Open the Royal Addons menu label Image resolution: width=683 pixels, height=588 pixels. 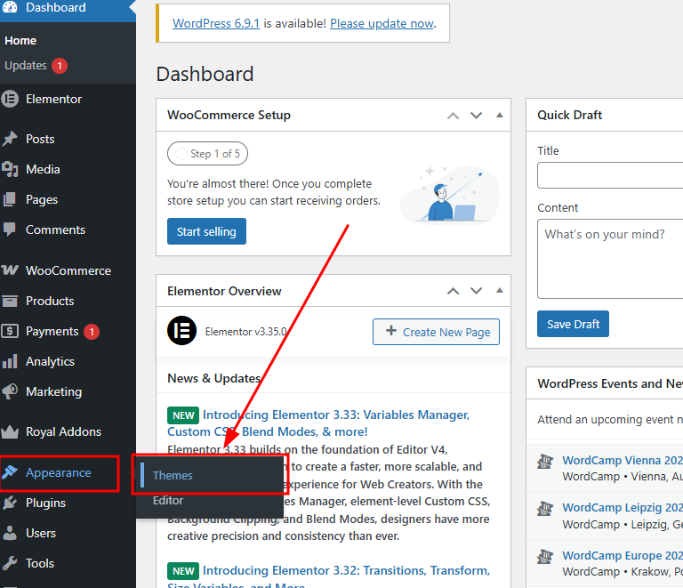(64, 431)
